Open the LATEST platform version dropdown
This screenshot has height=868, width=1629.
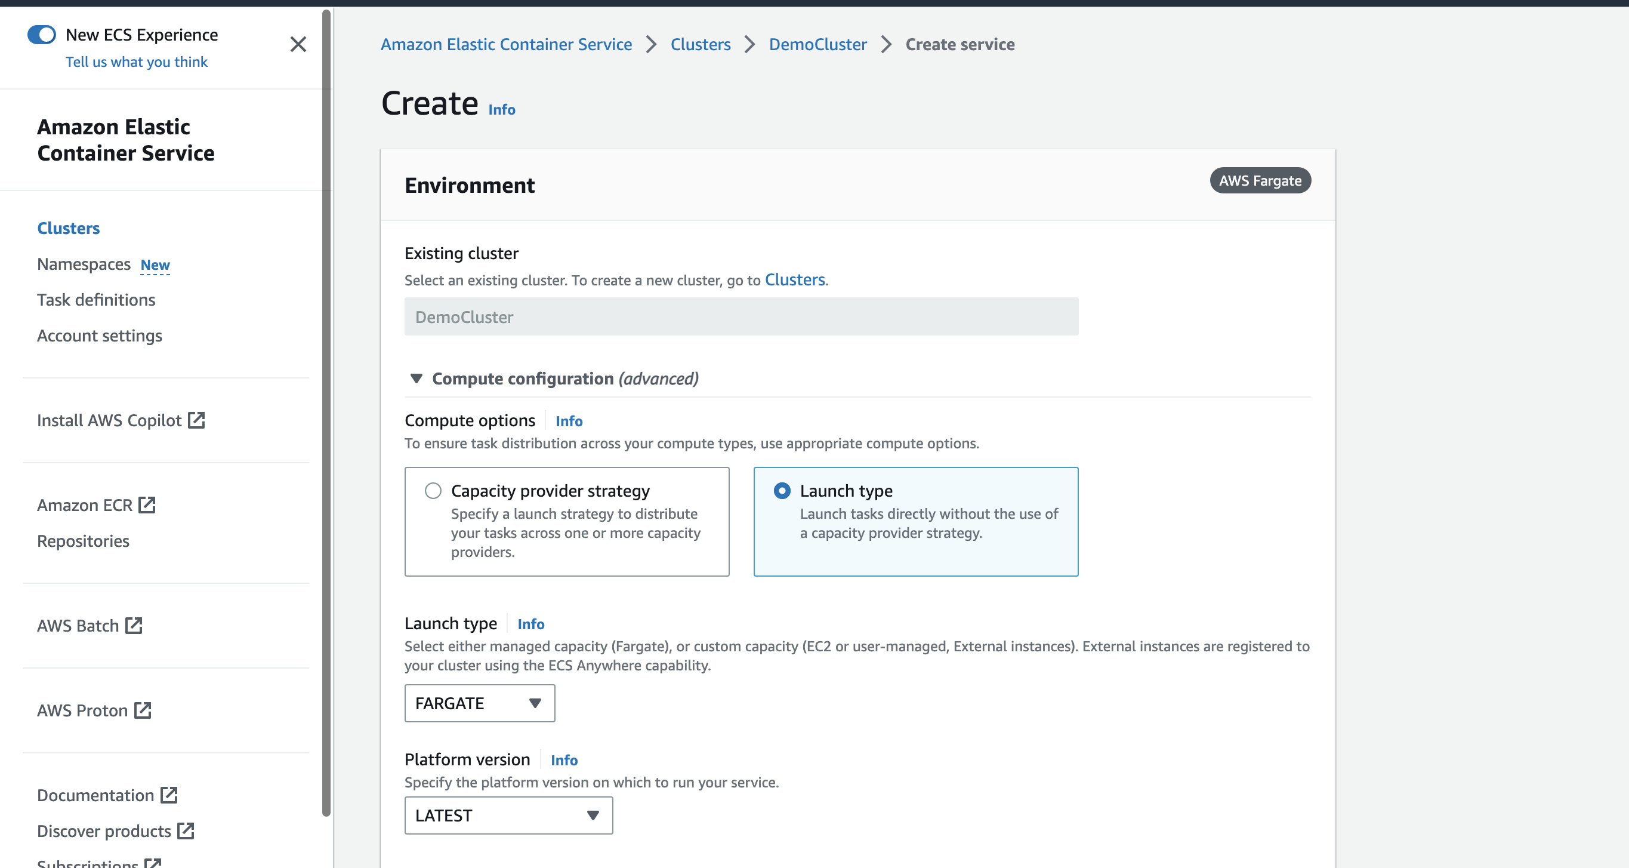508,815
